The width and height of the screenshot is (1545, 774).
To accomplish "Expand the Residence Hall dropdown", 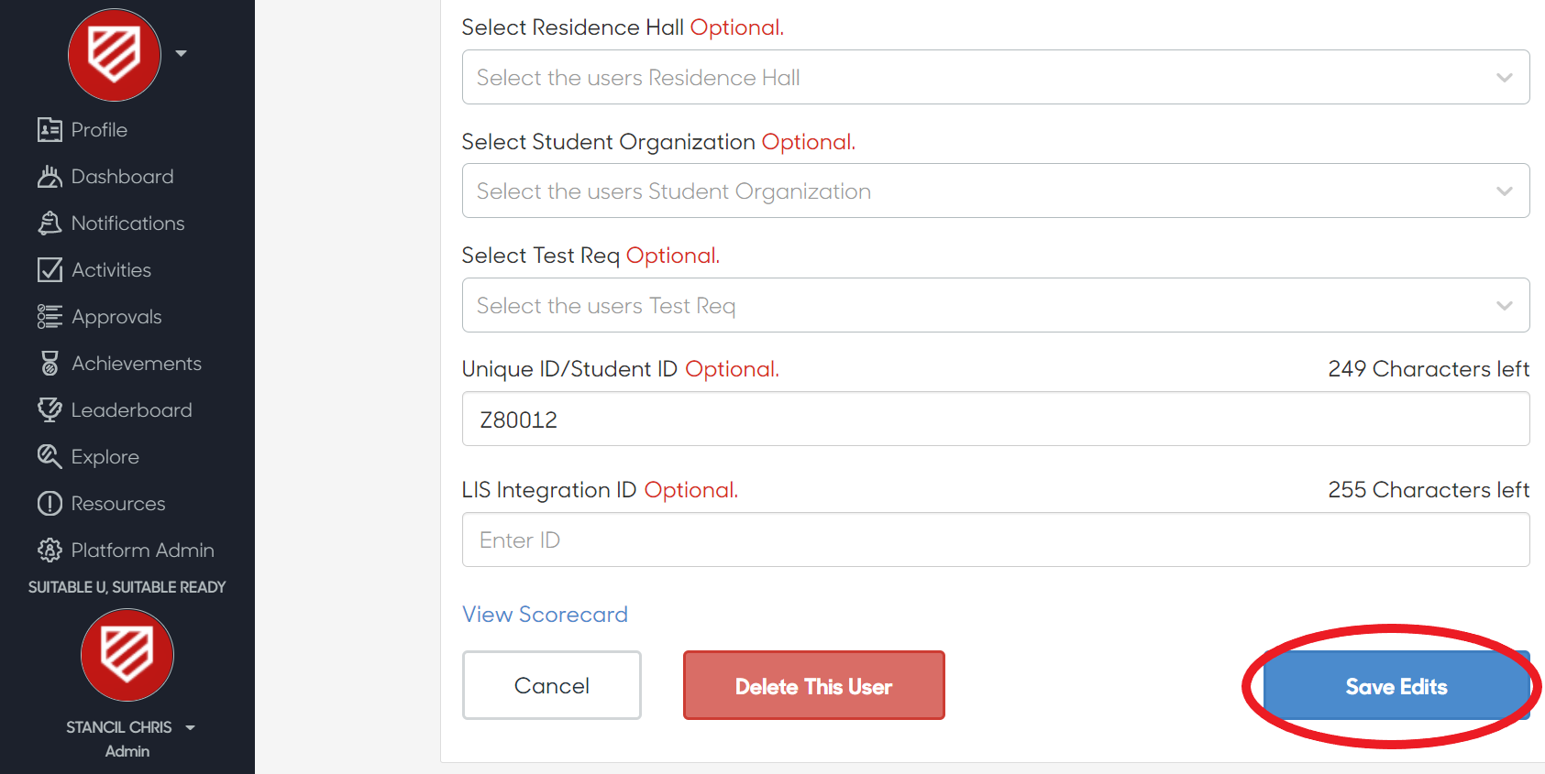I will click(996, 77).
